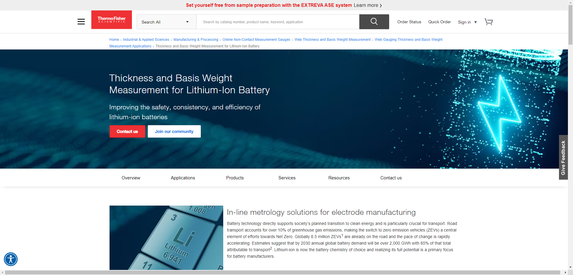Click the 'In-line metrology solutions' heading
This screenshot has width=573, height=275.
coord(321,212)
